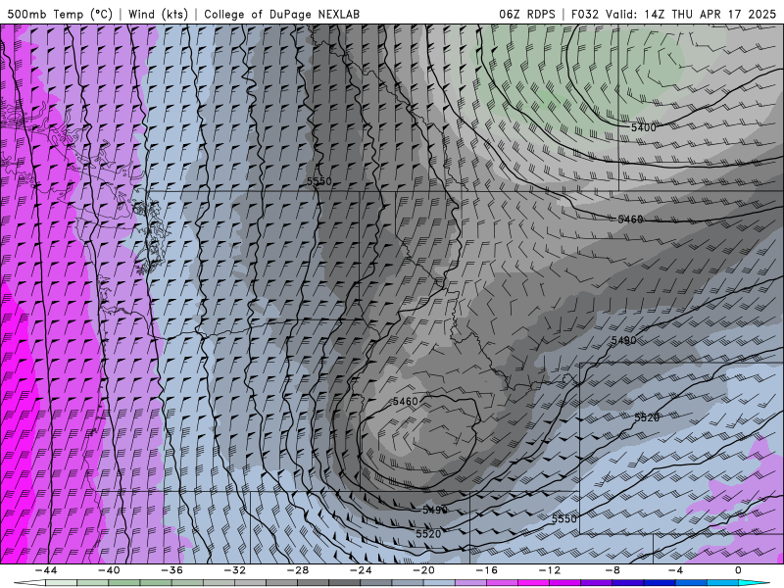Click the 5550 contour label near map center-top
This screenshot has width=784, height=588.
(319, 181)
